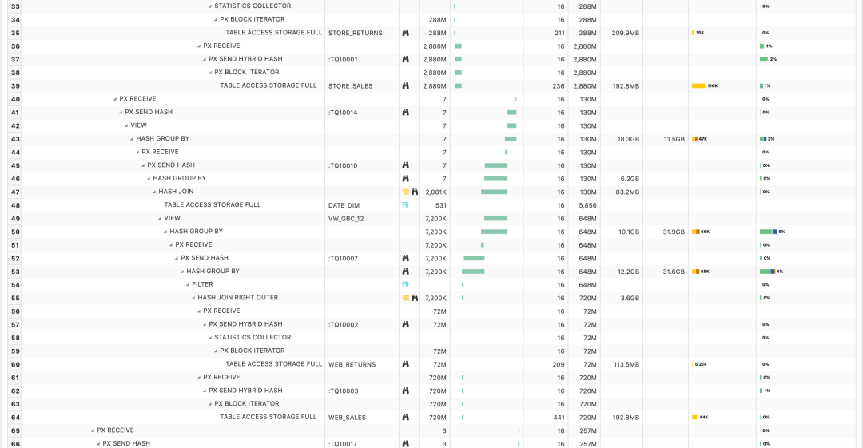Image resolution: width=863 pixels, height=448 pixels.
Task: Collapse the HASH JOIN RIGHT OUTER node
Action: tap(193, 298)
